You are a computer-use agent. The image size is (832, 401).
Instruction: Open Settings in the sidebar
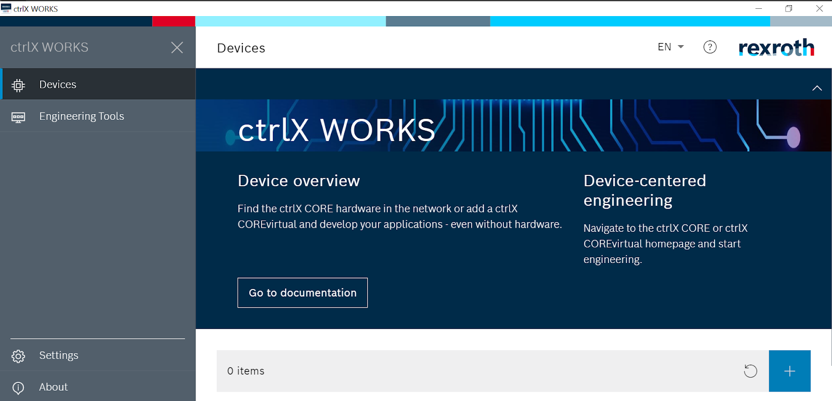point(98,355)
